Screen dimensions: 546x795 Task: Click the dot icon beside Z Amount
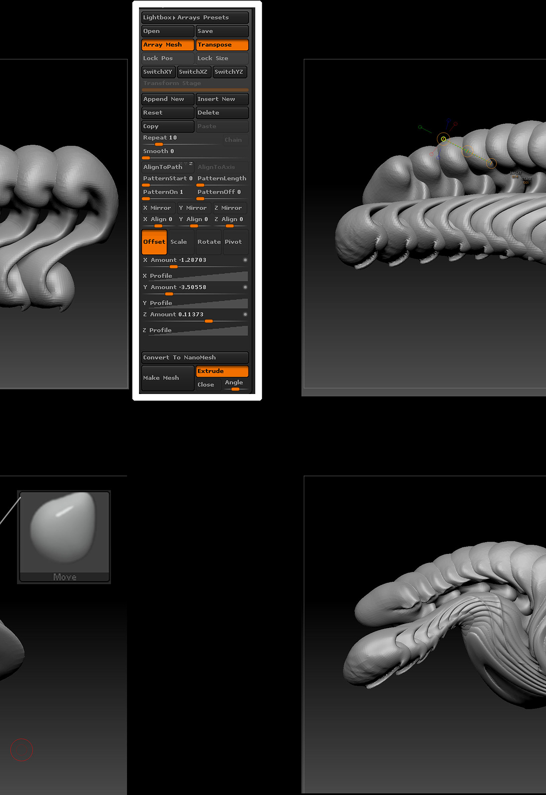click(x=245, y=315)
